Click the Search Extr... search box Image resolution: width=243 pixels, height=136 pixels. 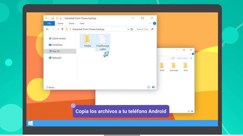[x=145, y=29]
